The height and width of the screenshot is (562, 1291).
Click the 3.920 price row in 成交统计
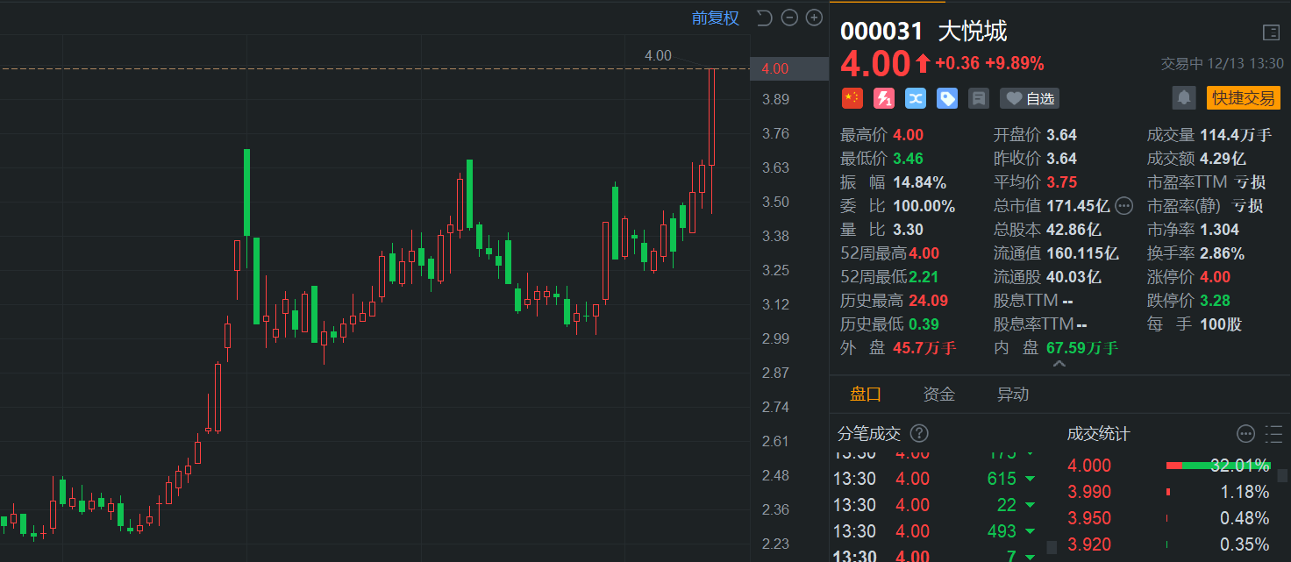pos(1168,544)
